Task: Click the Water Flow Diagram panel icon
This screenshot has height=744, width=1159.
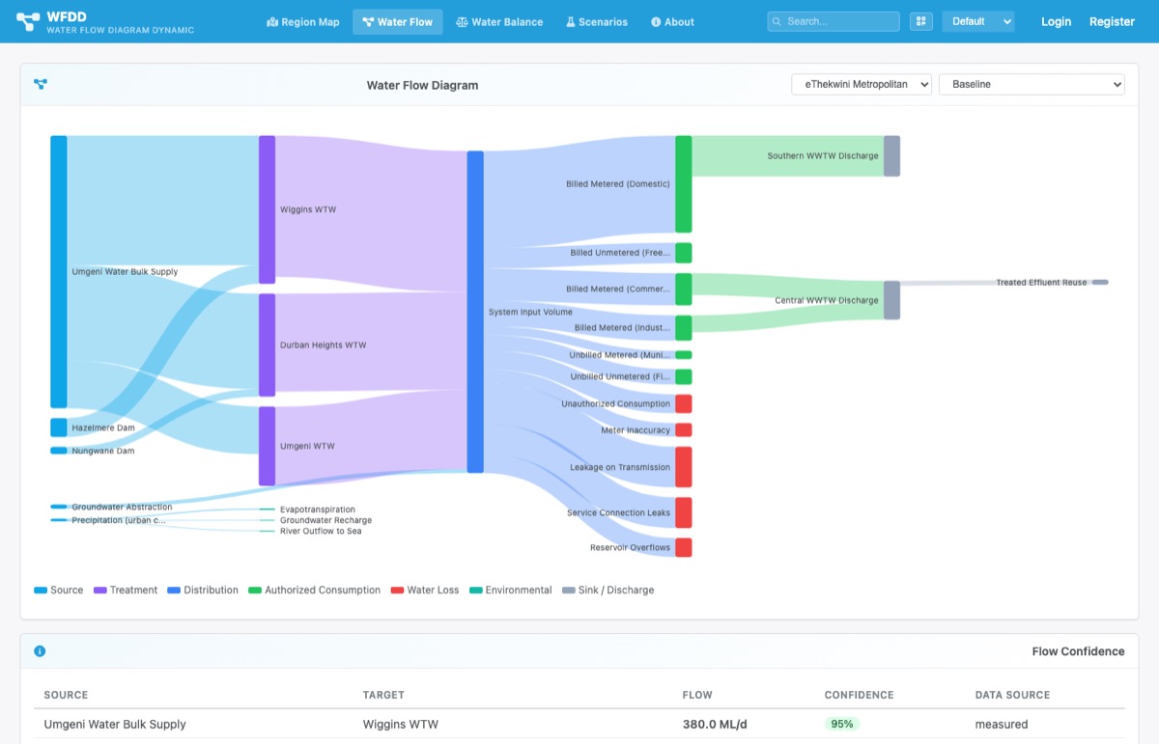Action: tap(41, 85)
